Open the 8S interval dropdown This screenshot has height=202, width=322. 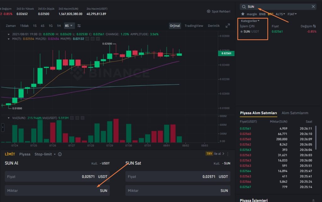click(69, 26)
